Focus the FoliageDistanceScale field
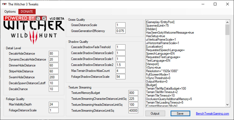This screenshot has height=120, width=234. [x=54, y=110]
